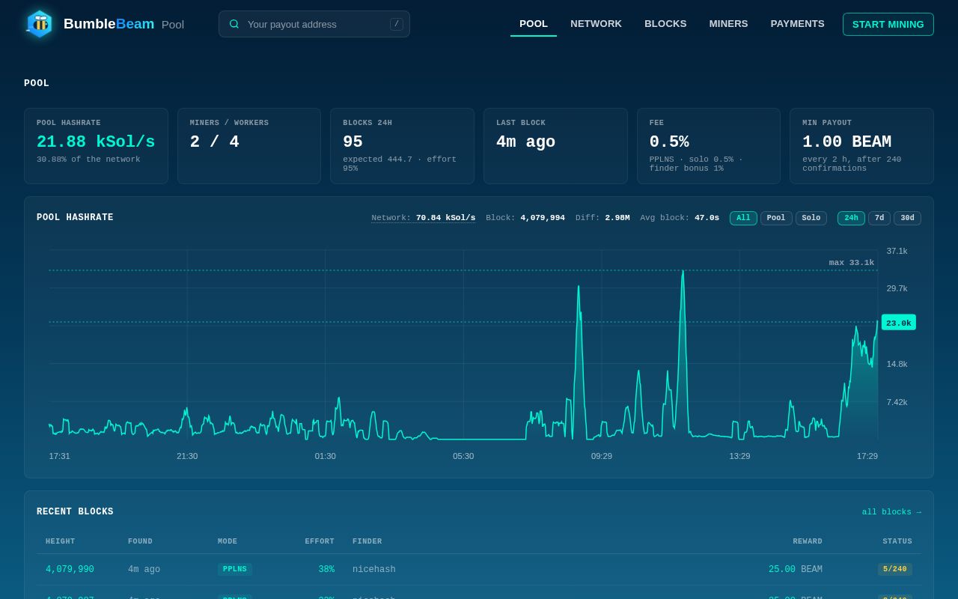Click the HEIGHT column header
Screen dimensions: 958x599
61,541
